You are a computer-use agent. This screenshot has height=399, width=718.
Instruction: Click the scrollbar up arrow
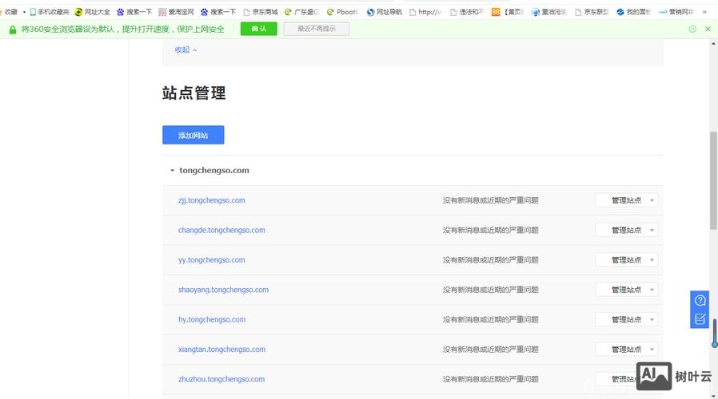[x=713, y=43]
